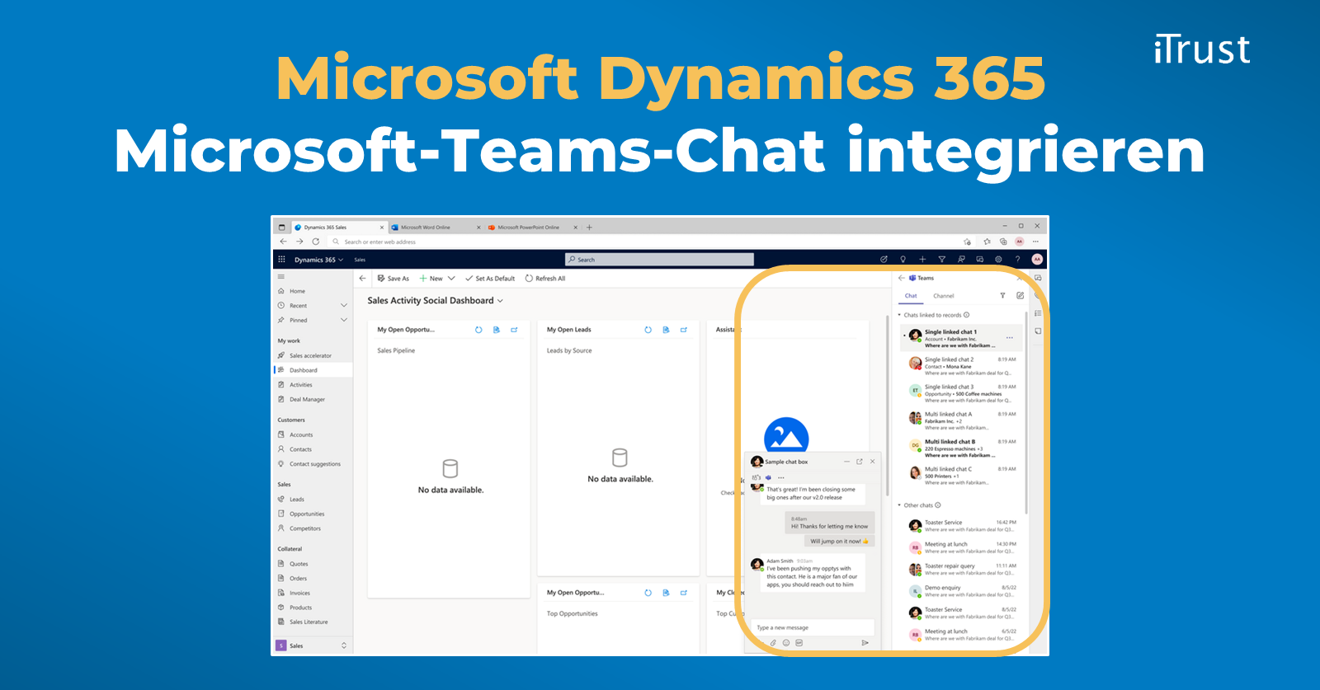Open the AA user profile avatar in top bar

pyautogui.click(x=1037, y=260)
